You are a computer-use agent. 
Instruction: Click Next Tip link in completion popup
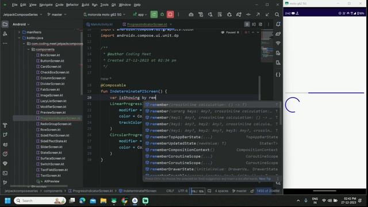pyautogui.click(x=264, y=179)
